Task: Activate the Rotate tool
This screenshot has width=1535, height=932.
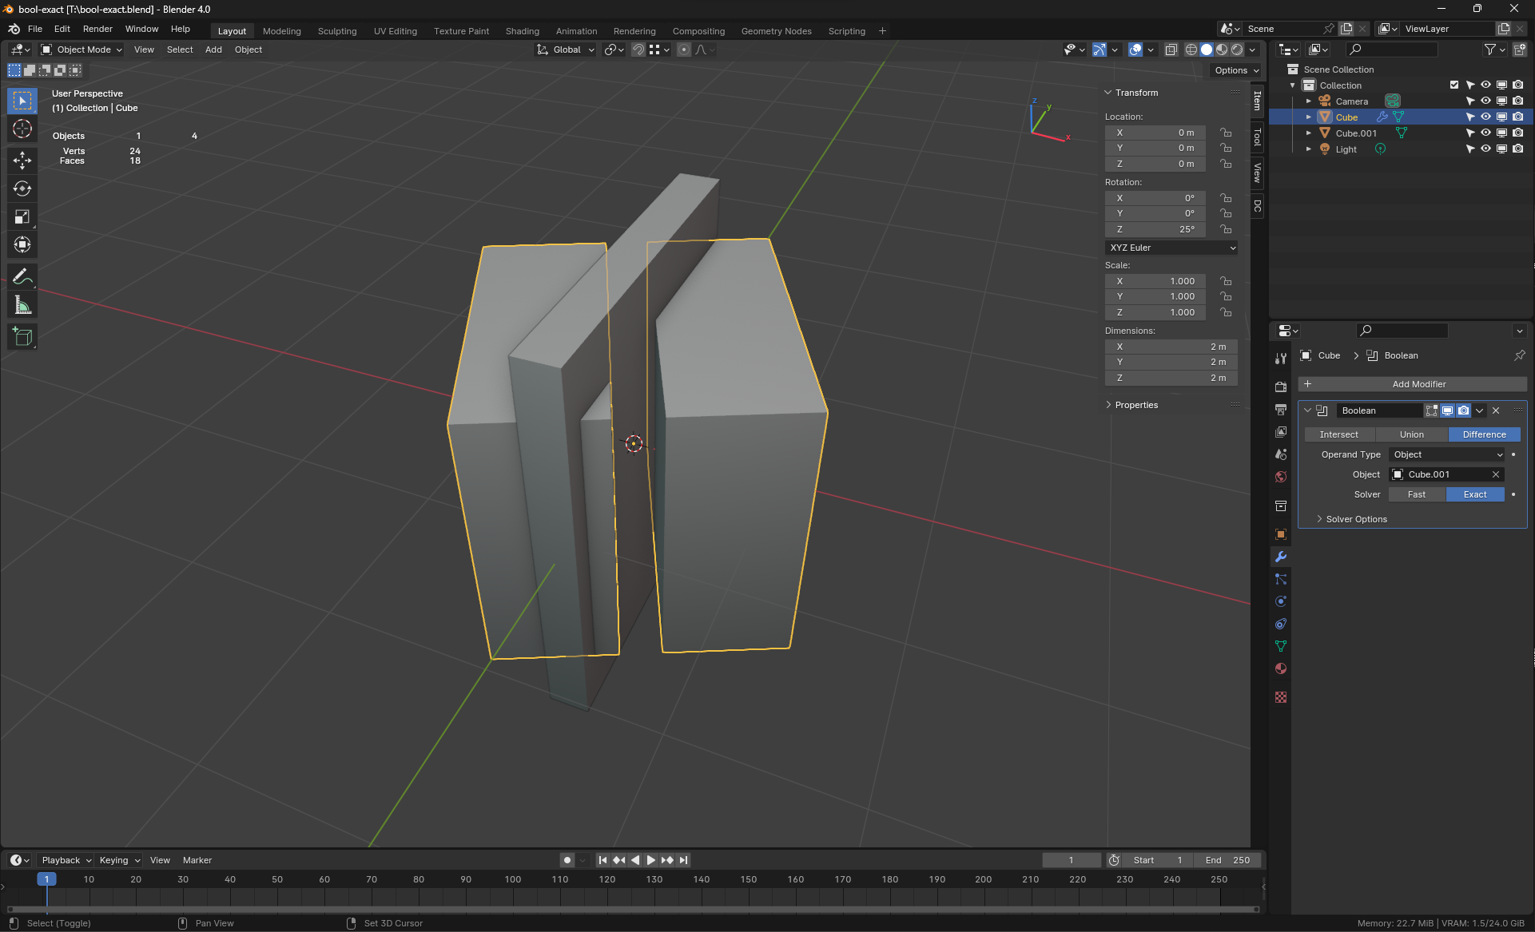Action: (22, 188)
